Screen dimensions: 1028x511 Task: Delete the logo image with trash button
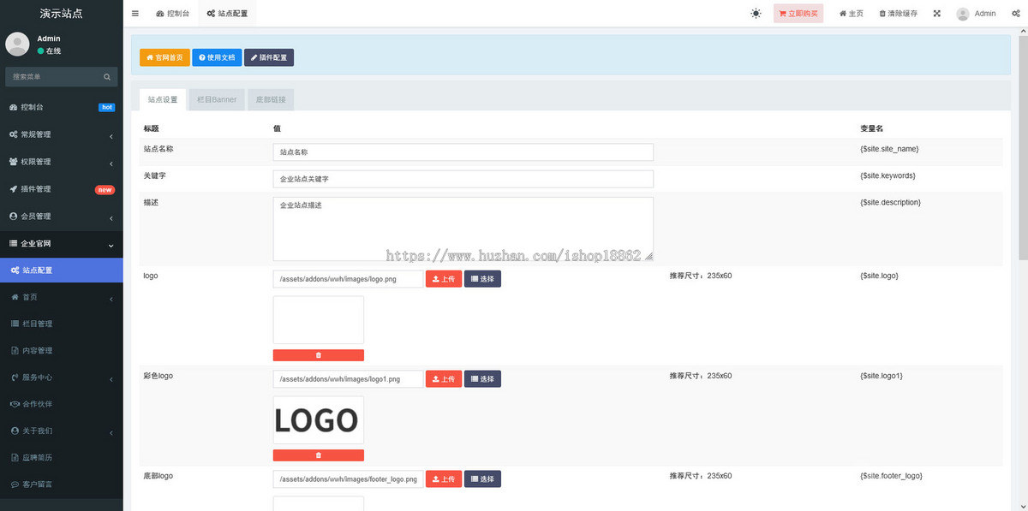coord(319,355)
